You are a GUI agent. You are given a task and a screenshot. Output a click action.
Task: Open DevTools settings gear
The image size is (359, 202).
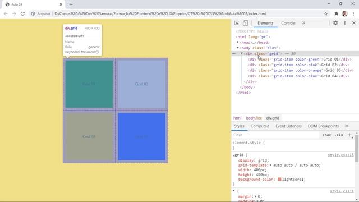(335, 23)
